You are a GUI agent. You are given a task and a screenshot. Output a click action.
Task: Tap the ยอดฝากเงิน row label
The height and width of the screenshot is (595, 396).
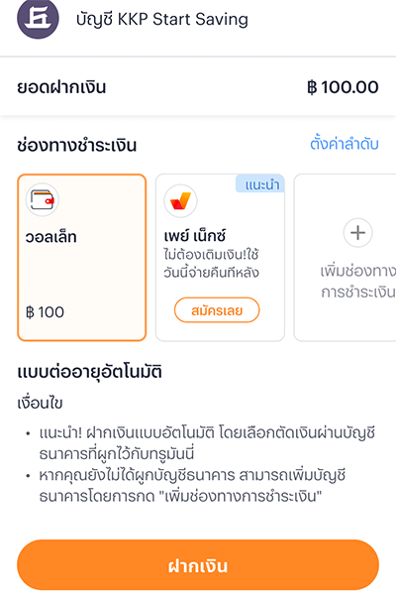point(61,87)
